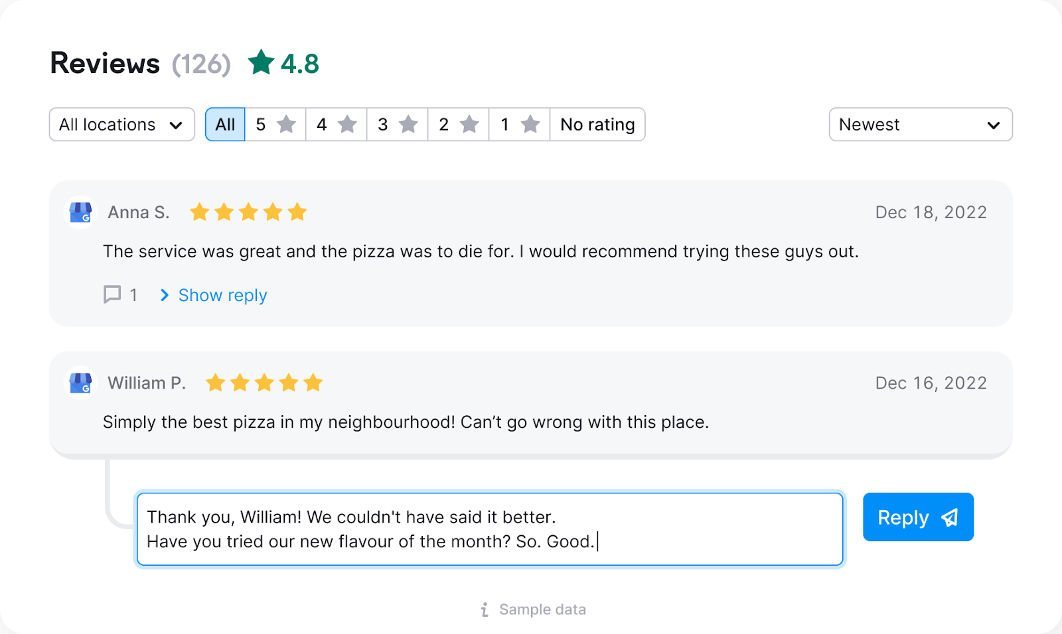Click the Show reply link

pos(222,295)
